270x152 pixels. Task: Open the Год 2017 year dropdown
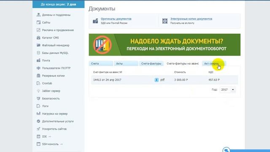click(x=228, y=90)
